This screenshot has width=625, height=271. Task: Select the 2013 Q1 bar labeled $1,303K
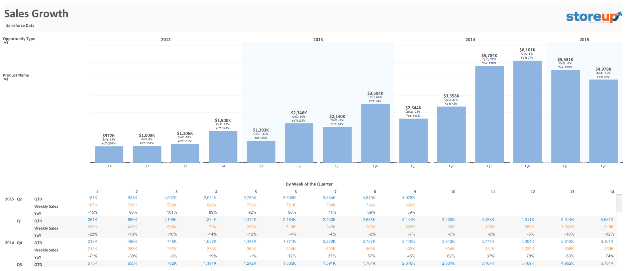coord(261,152)
